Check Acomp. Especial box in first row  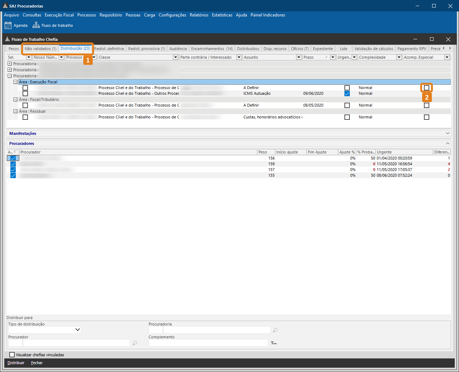tap(426, 88)
